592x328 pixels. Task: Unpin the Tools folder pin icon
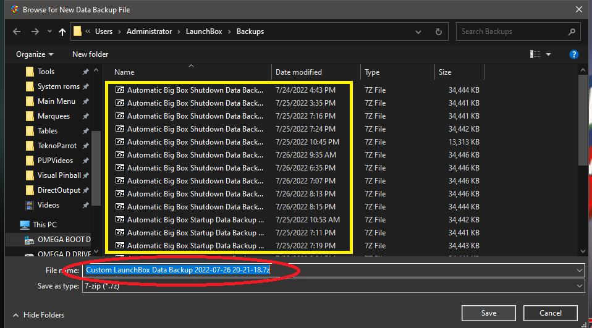86,72
